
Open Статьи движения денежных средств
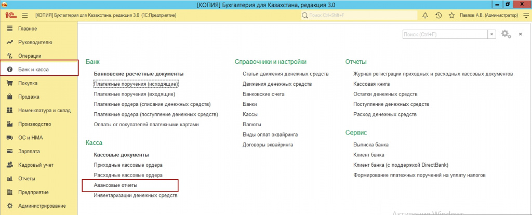286,74
